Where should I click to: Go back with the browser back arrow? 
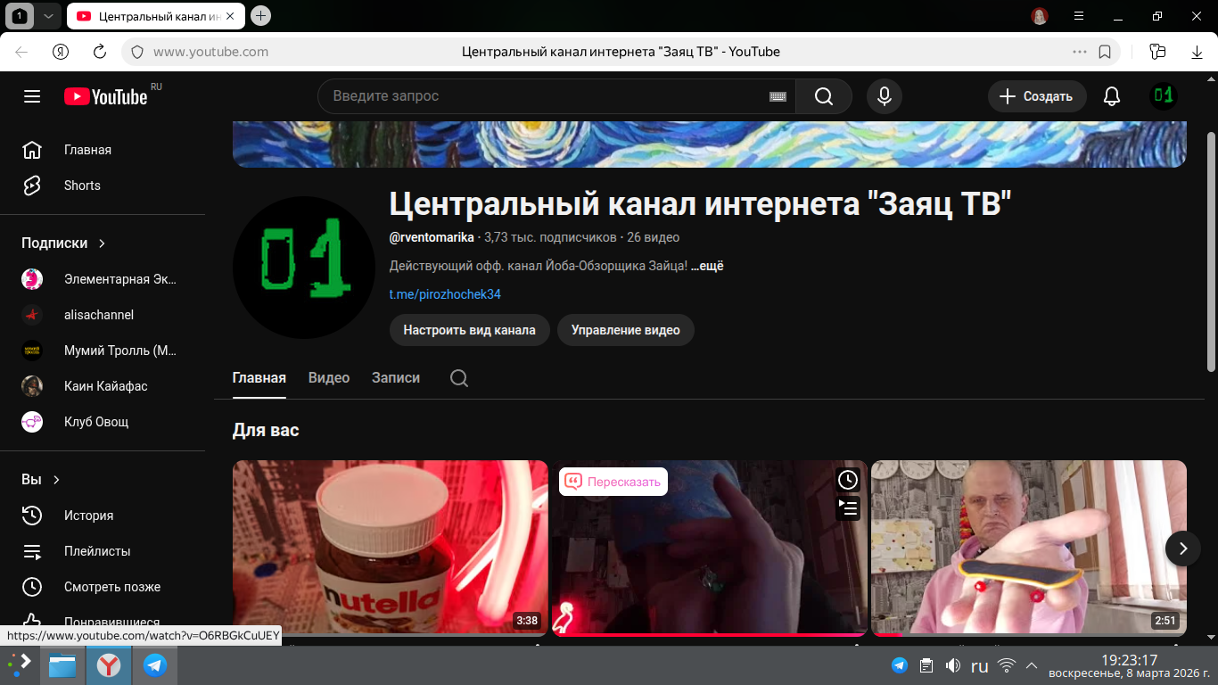click(21, 52)
